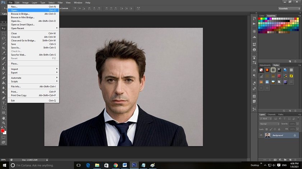Click Browse in Bridge... entry

click(33, 14)
